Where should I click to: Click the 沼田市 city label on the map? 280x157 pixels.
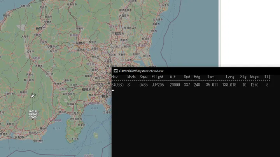tap(79, 28)
